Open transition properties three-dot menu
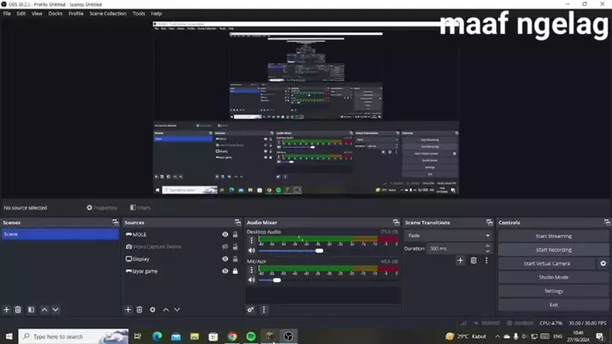 [486, 261]
